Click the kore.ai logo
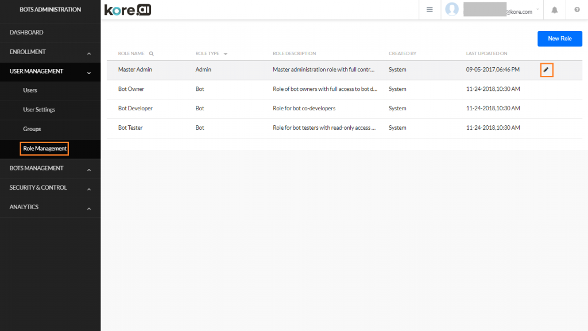Screen dimensions: 588x331 127,9
